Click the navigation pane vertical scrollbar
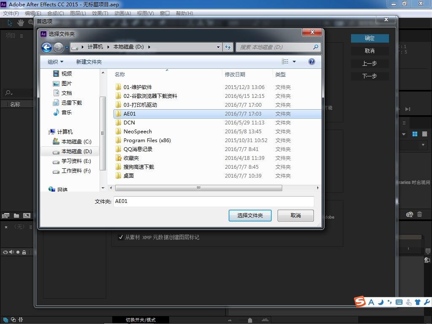Image resolution: width=432 pixels, height=324 pixels. pyautogui.click(x=103, y=133)
